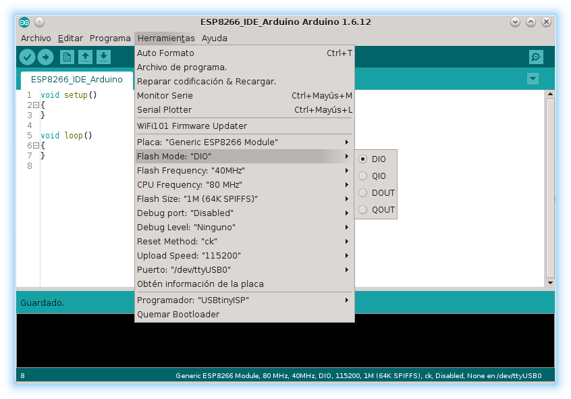Close the Arduino window

coord(546,22)
